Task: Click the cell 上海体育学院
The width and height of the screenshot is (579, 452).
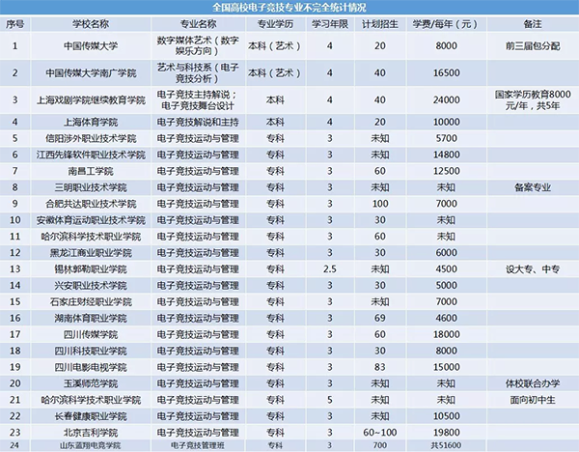Action: click(91, 122)
